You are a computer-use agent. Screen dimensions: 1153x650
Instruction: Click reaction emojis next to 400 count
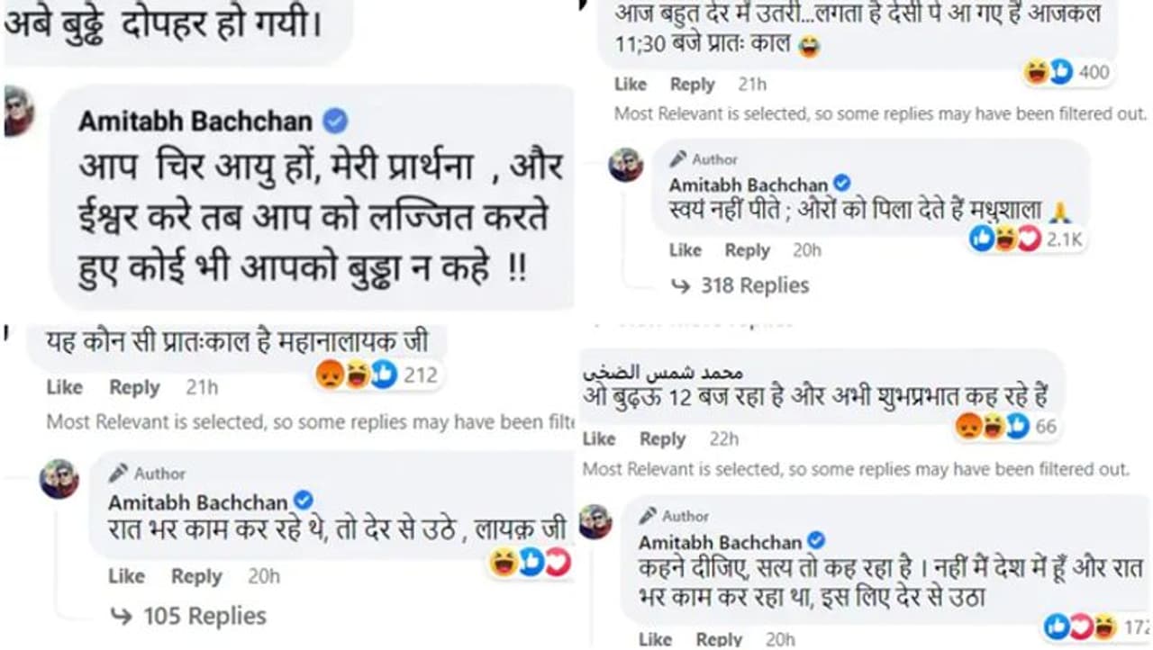1049,72
